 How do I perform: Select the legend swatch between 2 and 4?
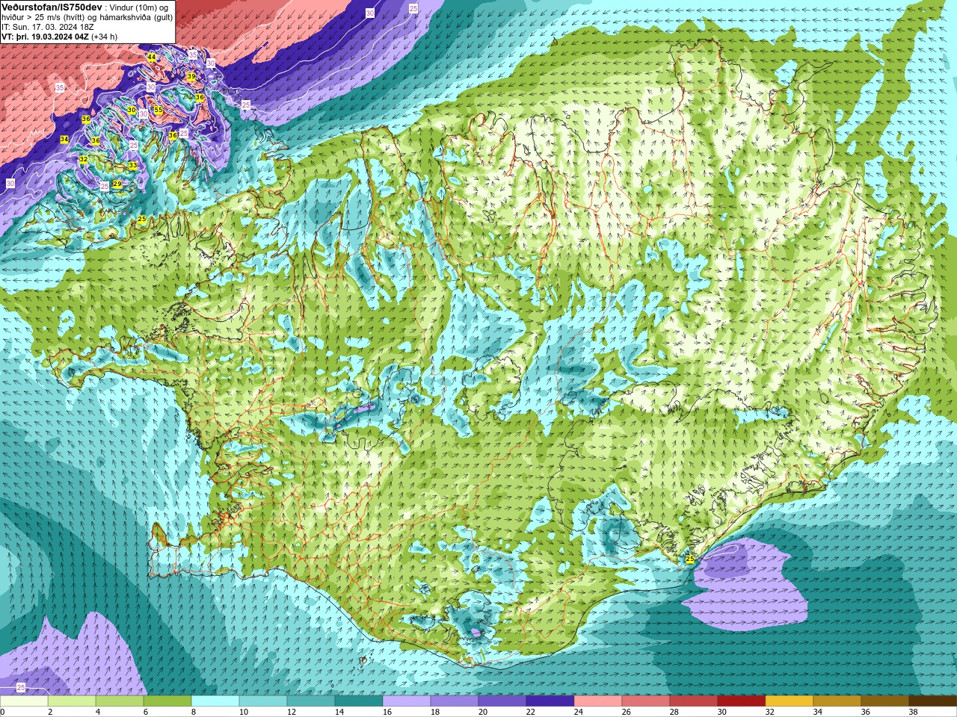tap(72, 701)
